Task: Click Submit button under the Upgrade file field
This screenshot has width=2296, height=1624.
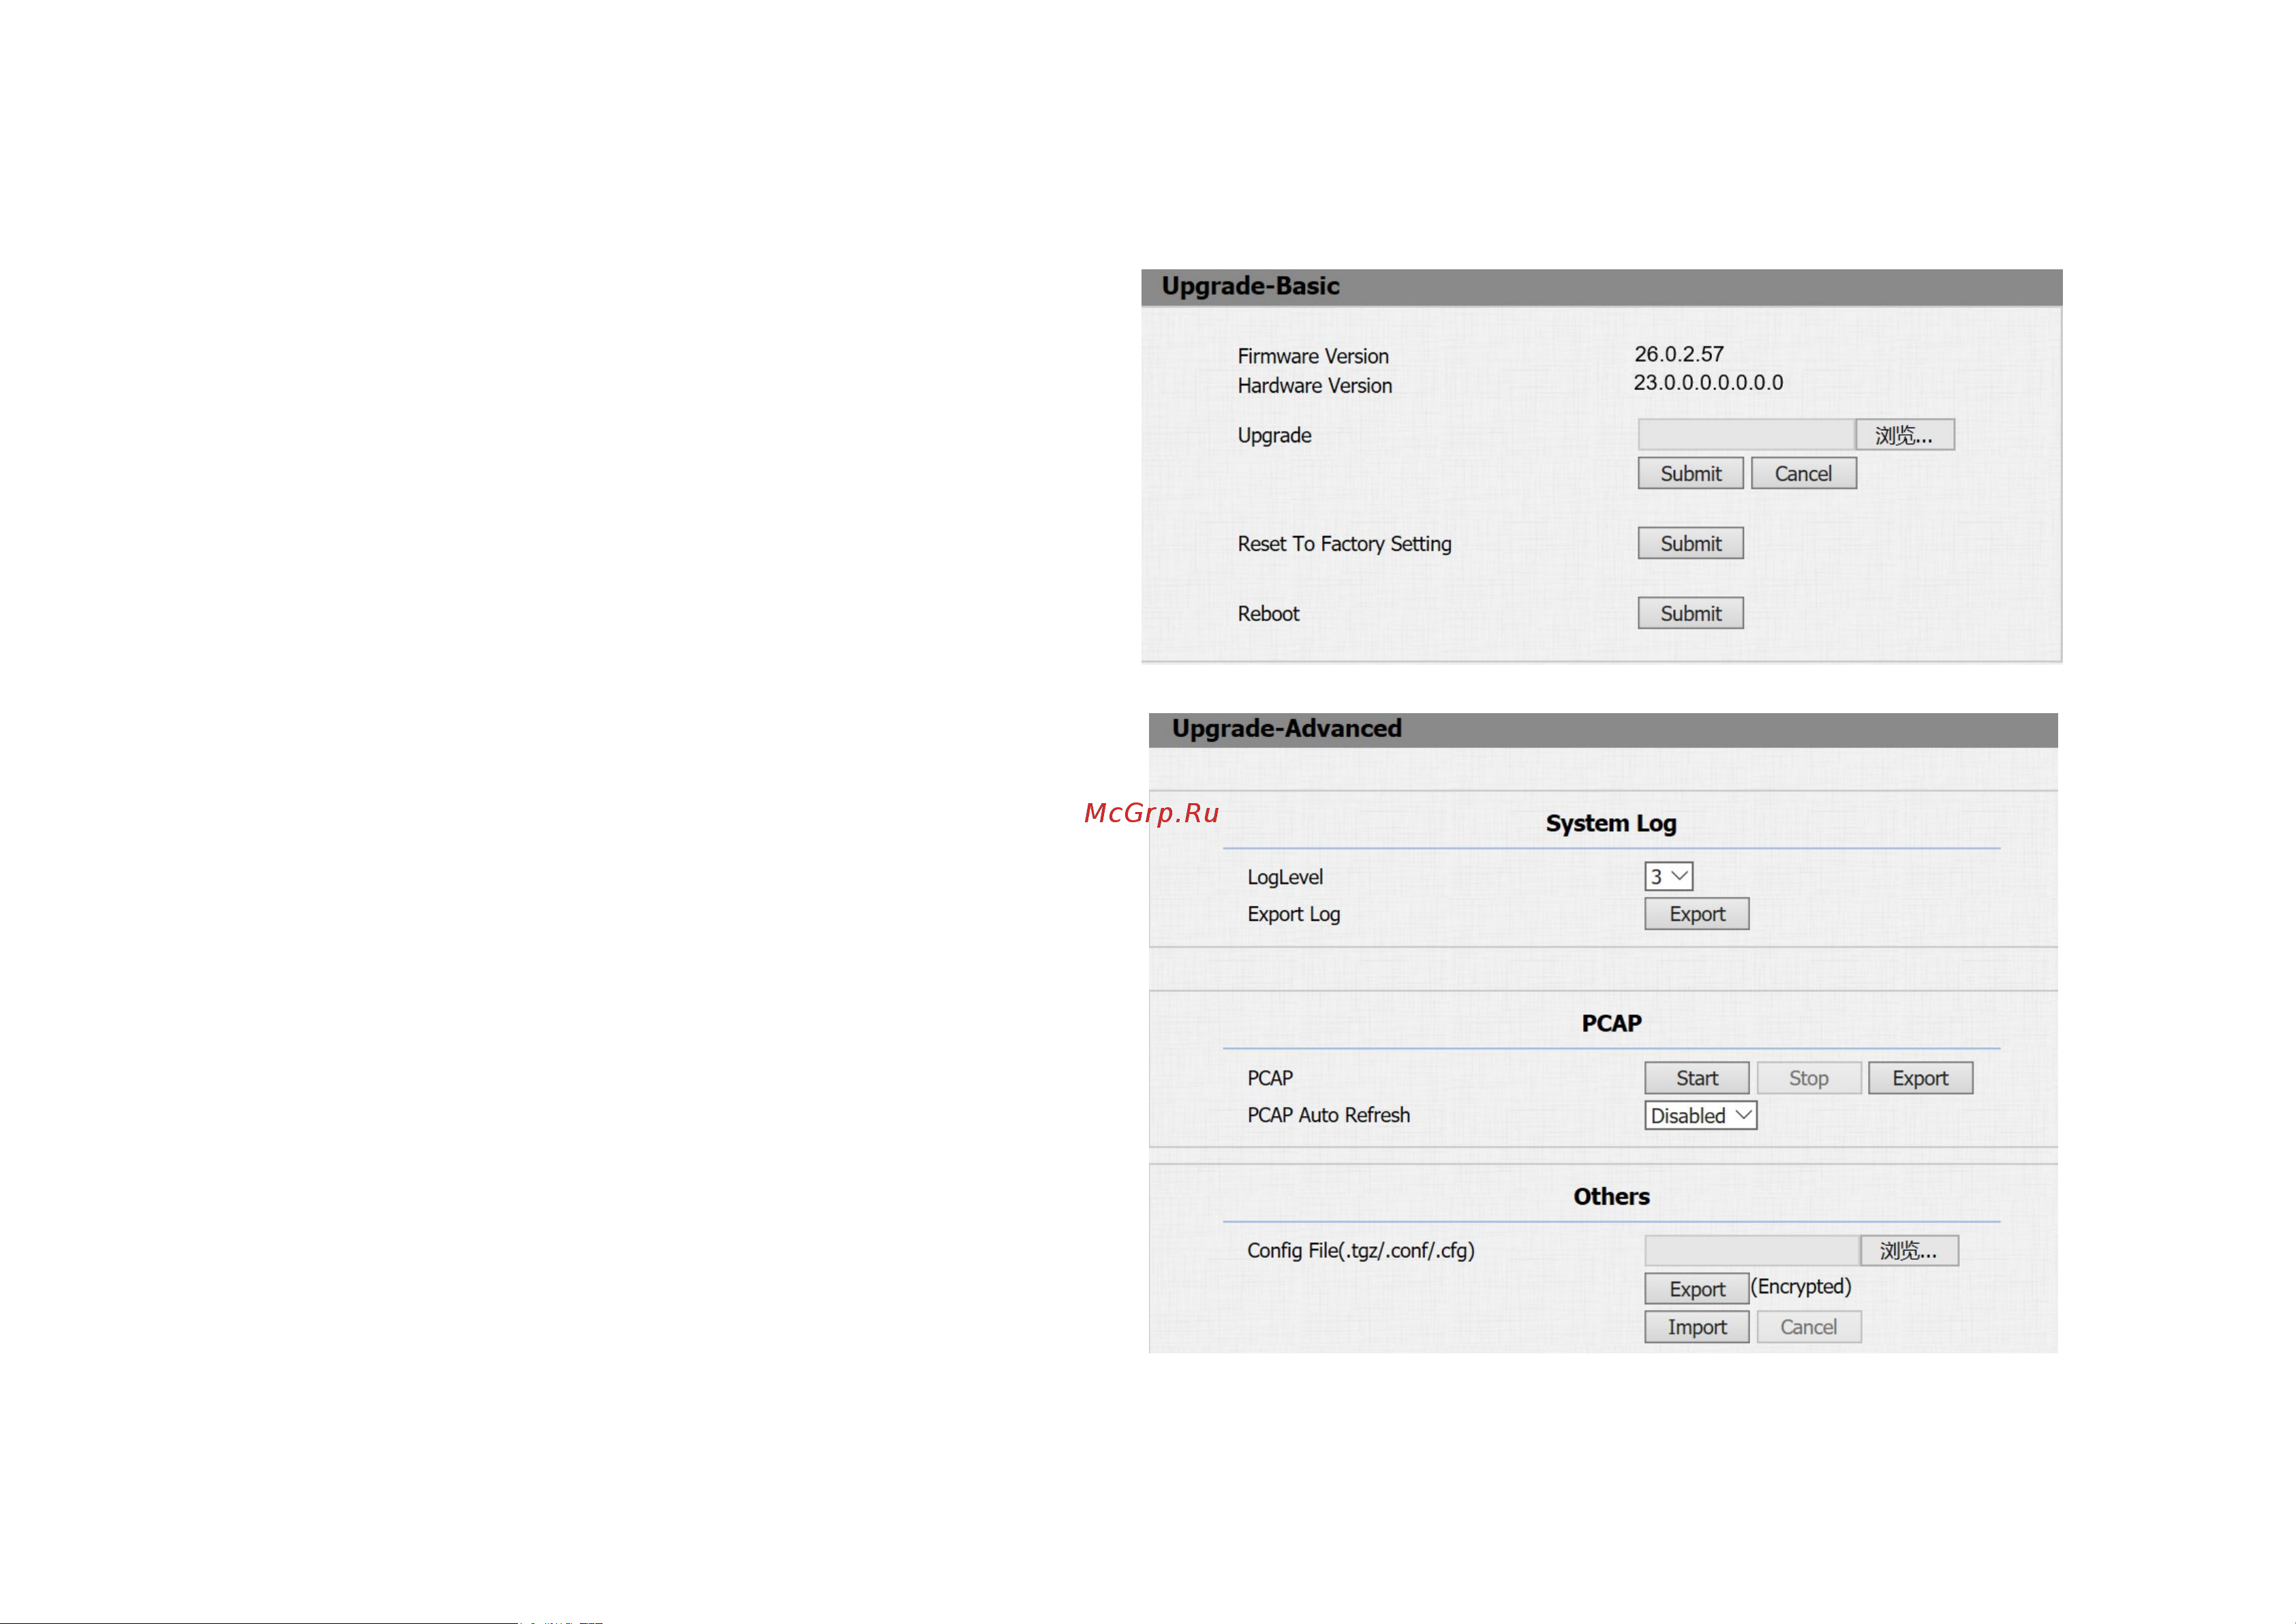Action: pyautogui.click(x=1690, y=473)
